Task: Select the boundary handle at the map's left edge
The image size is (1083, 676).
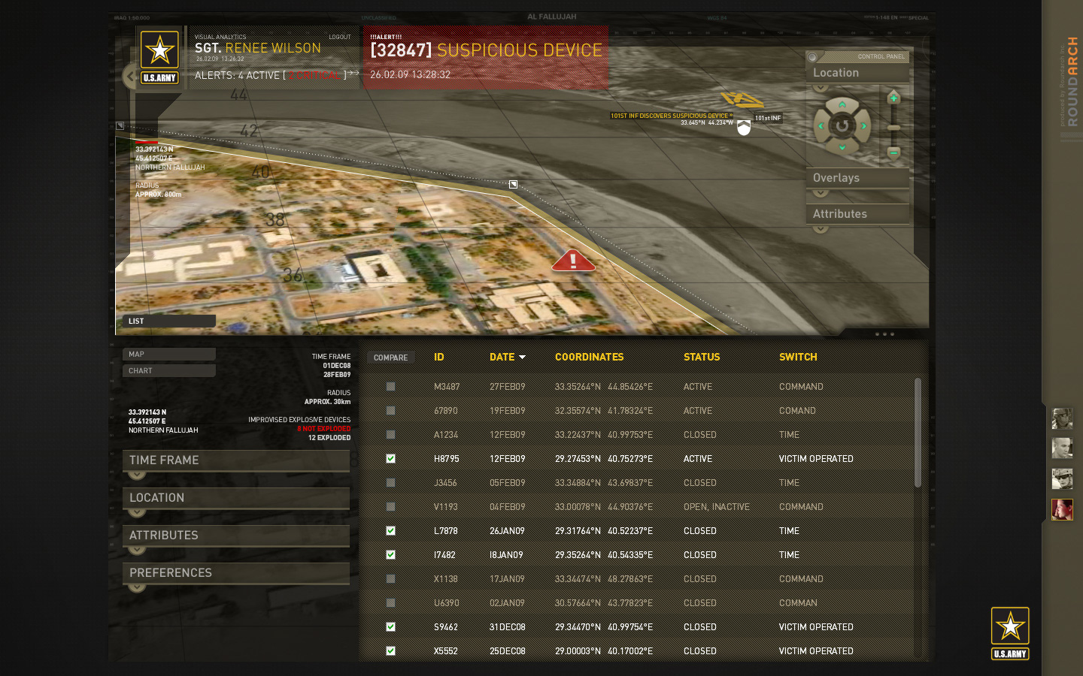Action: [120, 125]
